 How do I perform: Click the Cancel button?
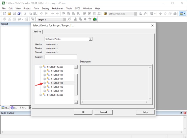(x=103, y=112)
